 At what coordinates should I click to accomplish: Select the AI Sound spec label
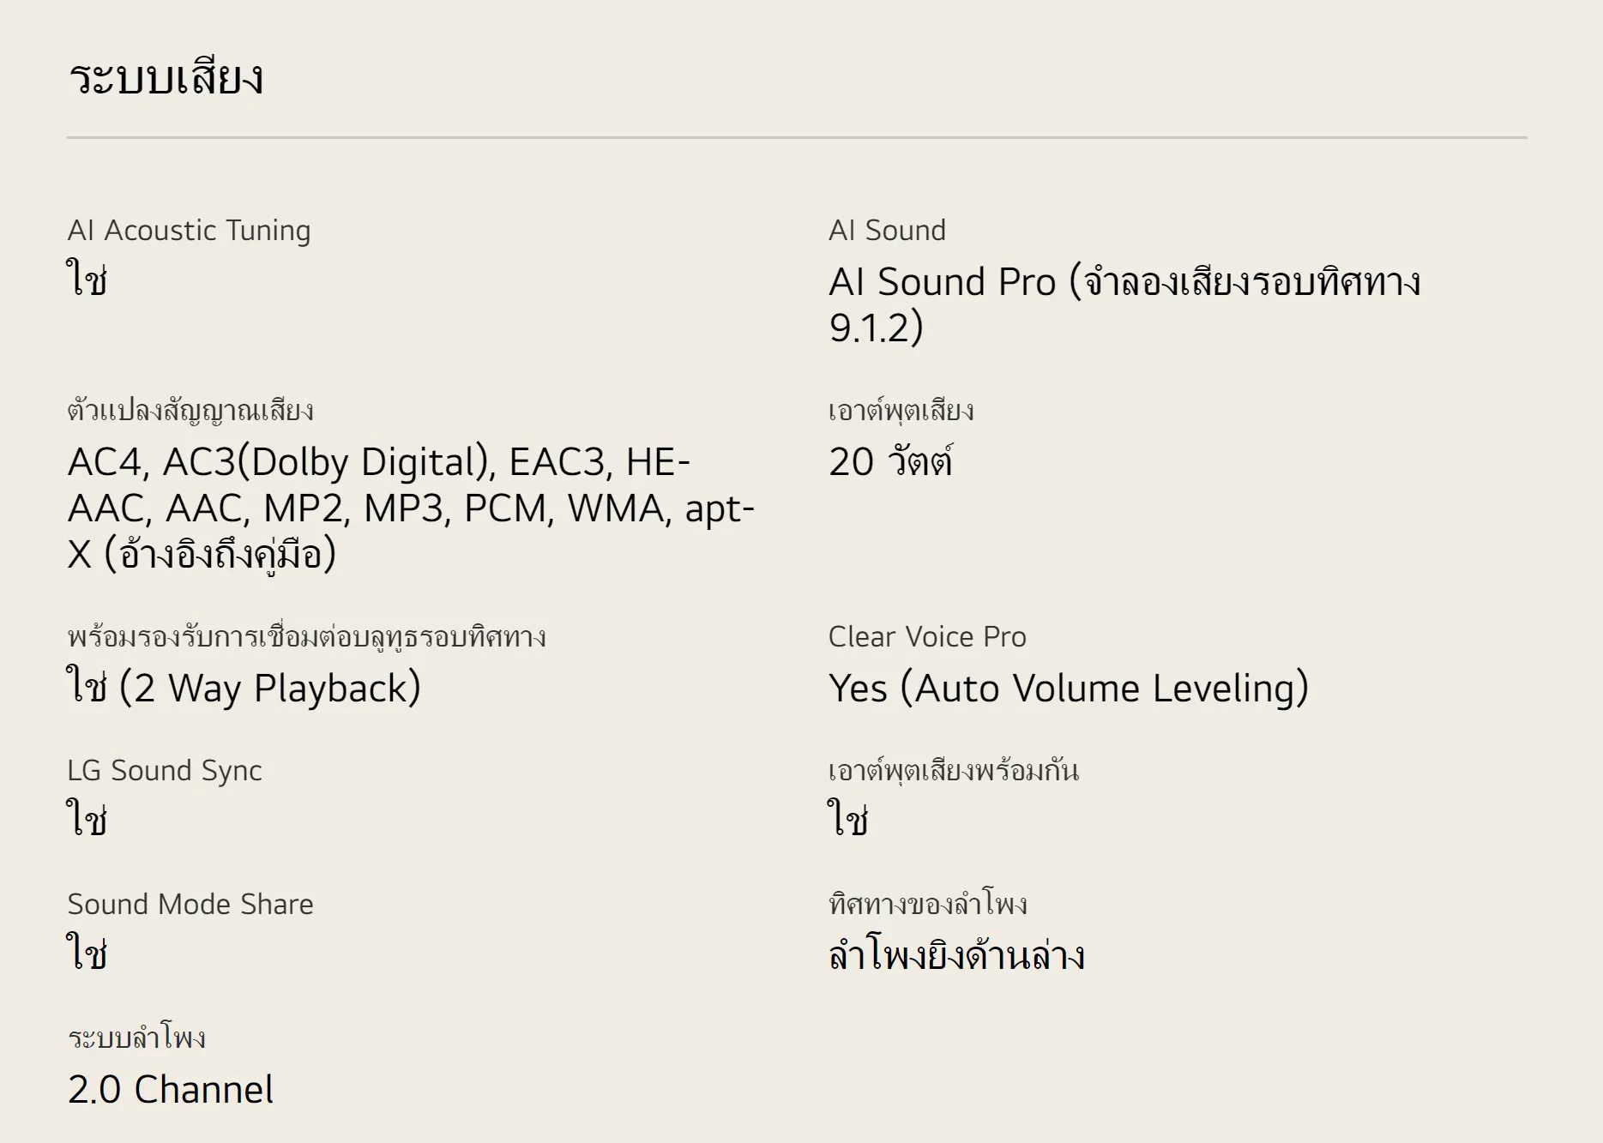[887, 231]
